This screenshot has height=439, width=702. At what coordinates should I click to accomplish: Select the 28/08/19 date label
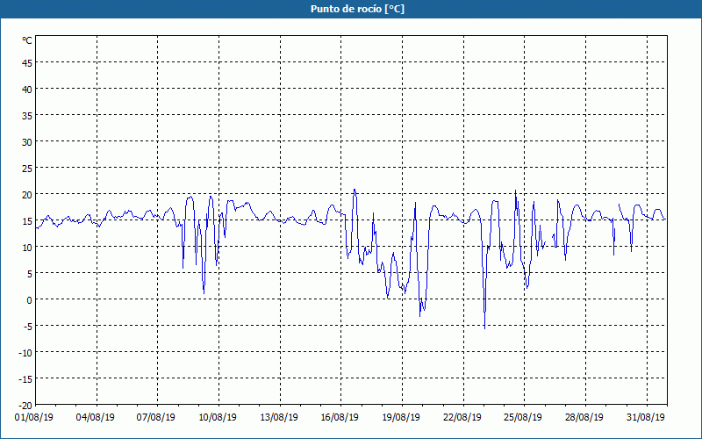[x=584, y=418]
